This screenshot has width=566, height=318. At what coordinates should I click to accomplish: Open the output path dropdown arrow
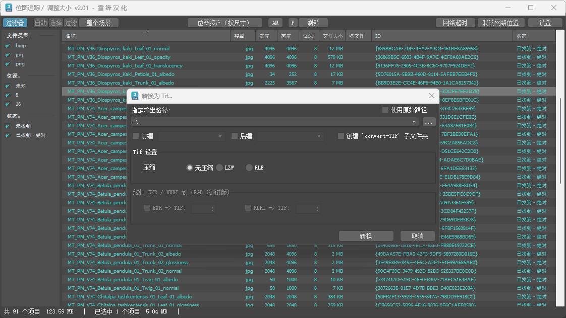414,122
